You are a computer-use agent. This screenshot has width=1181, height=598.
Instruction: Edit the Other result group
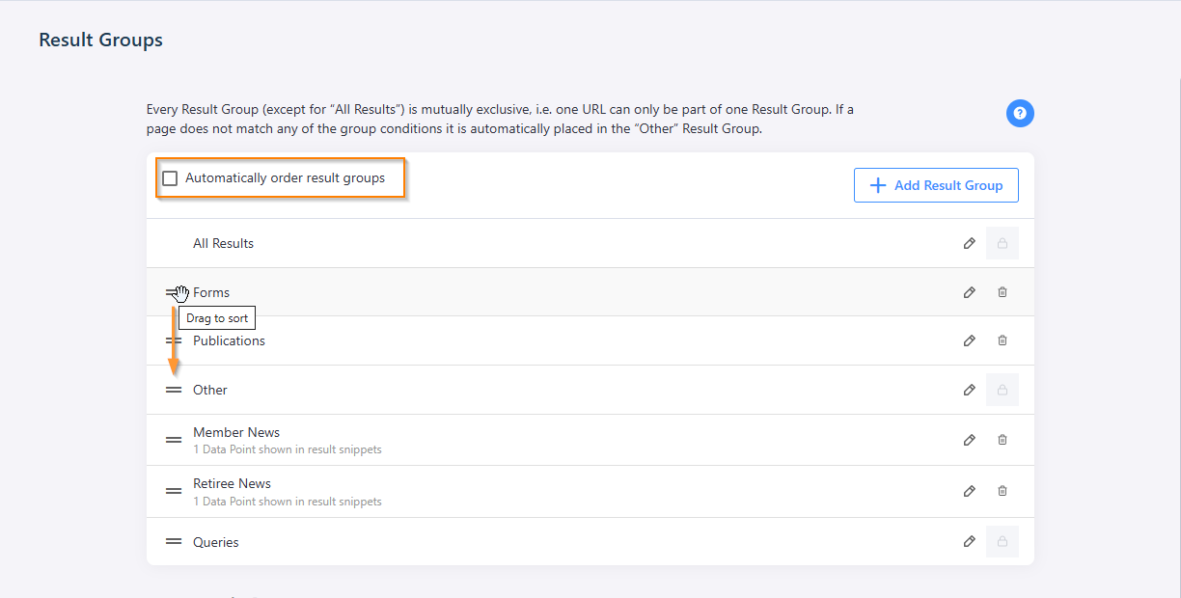click(969, 390)
